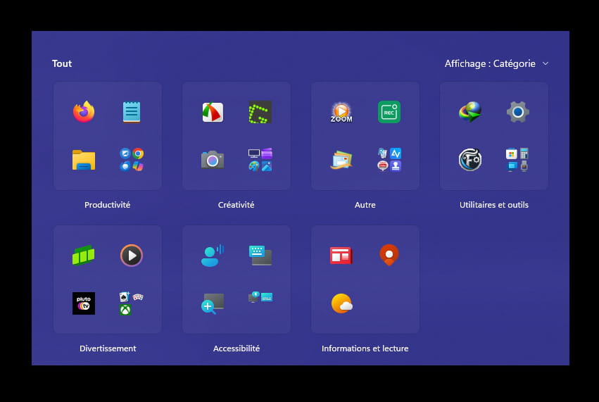Open the Weather app

click(x=341, y=303)
